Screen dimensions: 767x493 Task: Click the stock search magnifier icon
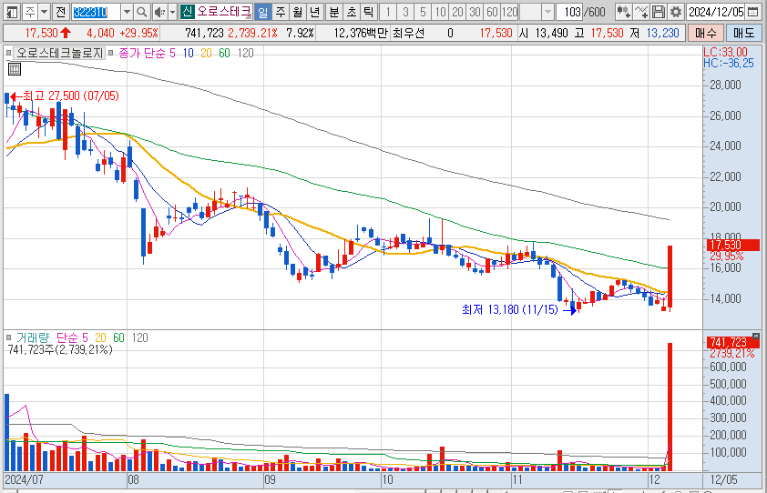pos(141,12)
